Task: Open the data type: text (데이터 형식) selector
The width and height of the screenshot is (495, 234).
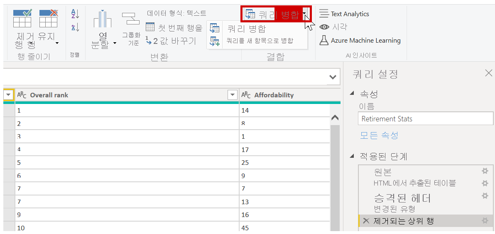Action: point(176,13)
